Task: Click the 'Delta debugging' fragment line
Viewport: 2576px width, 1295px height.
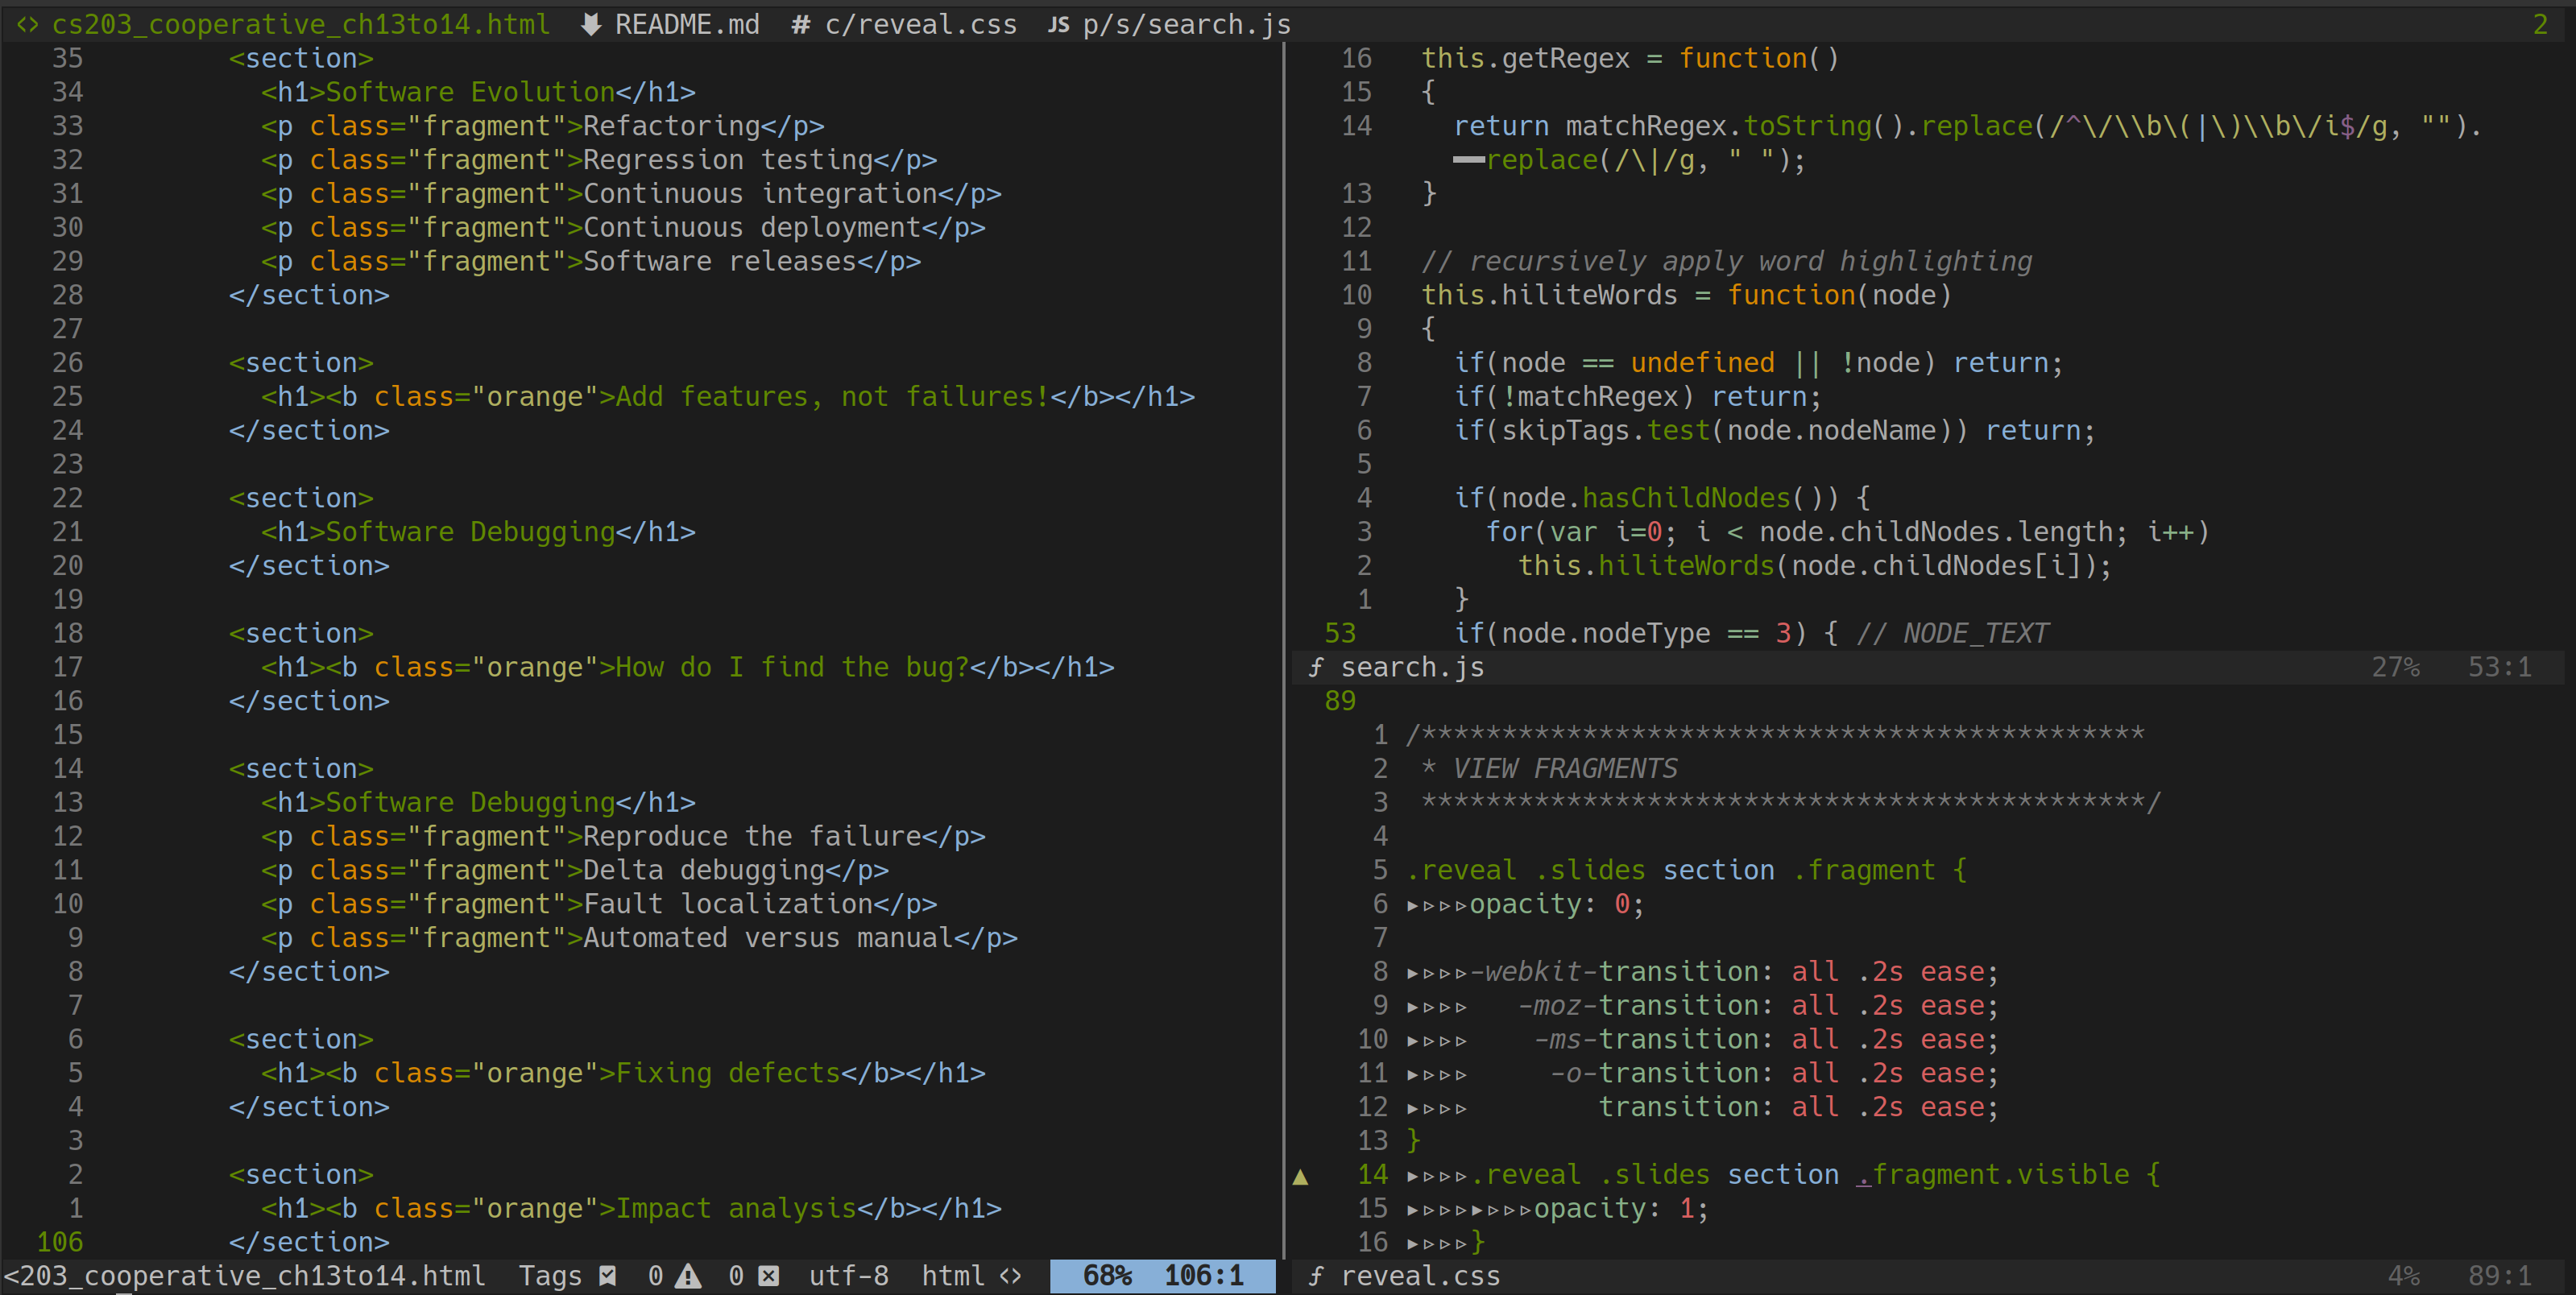Action: click(x=574, y=870)
